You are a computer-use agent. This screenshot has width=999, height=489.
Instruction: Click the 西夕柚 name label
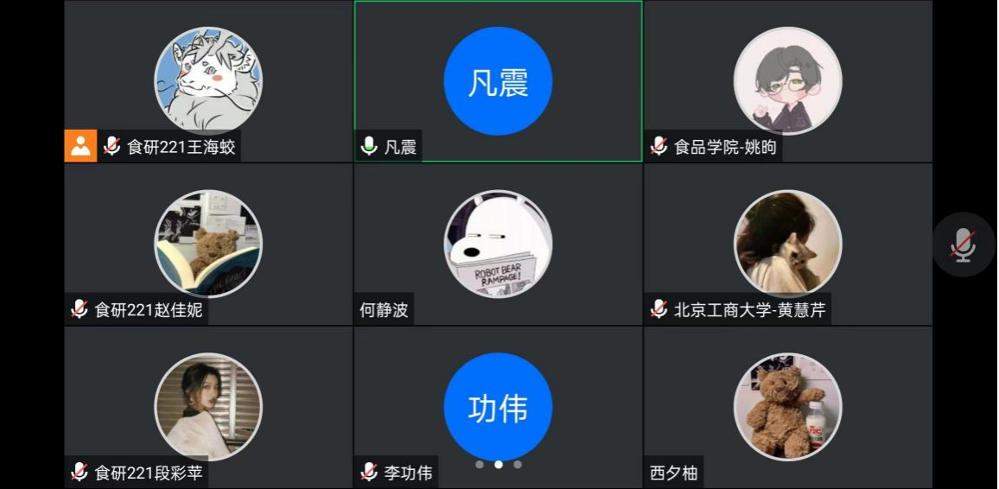coord(673,473)
